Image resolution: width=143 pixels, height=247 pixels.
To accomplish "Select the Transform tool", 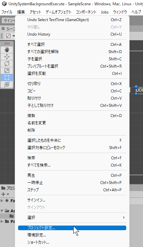I will [7, 84].
